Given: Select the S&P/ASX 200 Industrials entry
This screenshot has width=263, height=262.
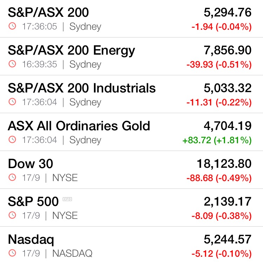Looking at the screenshot, I should 82,88.
